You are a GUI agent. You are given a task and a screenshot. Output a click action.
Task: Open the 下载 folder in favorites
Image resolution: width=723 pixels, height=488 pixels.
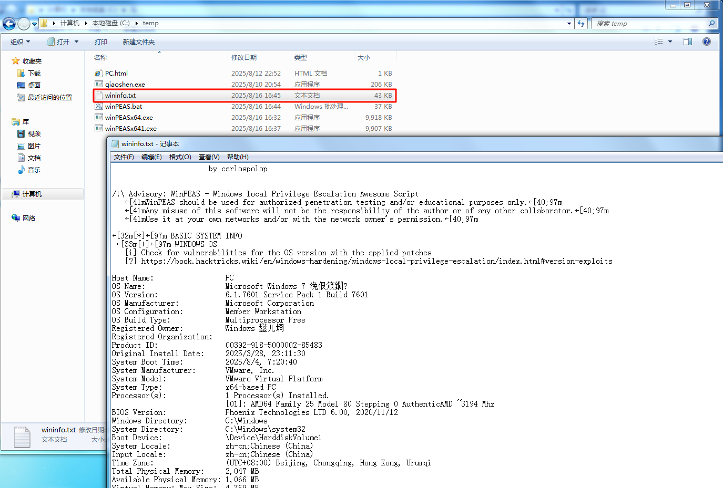(x=34, y=74)
